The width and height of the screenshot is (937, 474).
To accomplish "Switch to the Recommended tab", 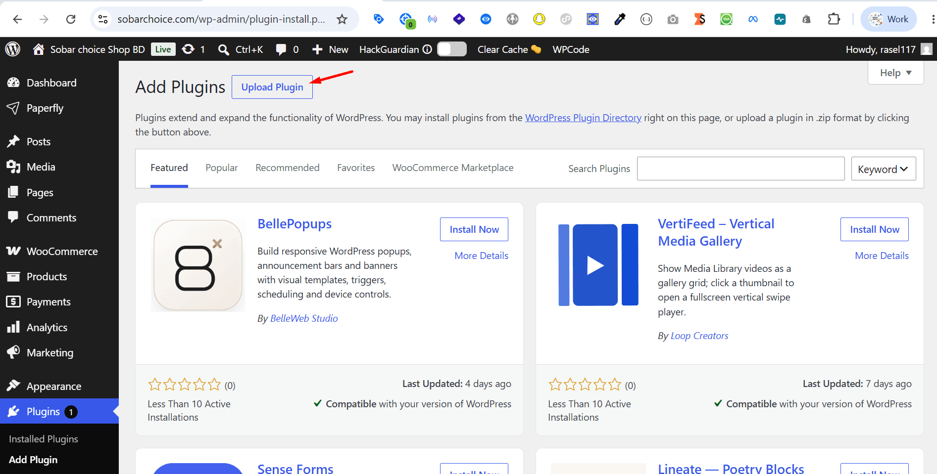I will 288,168.
